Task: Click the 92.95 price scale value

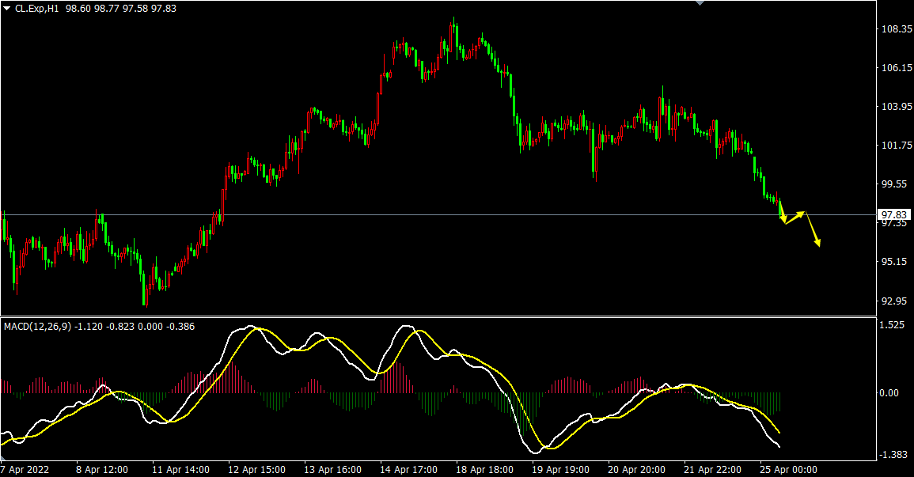Action: [x=895, y=301]
